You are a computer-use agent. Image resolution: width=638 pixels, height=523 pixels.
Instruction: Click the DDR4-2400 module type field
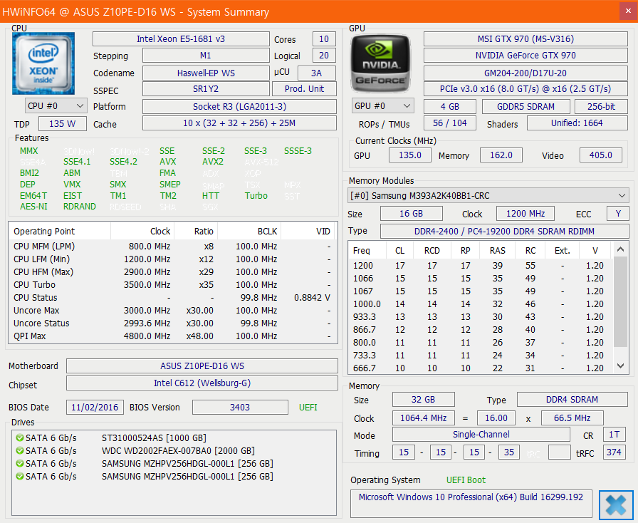pyautogui.click(x=505, y=232)
